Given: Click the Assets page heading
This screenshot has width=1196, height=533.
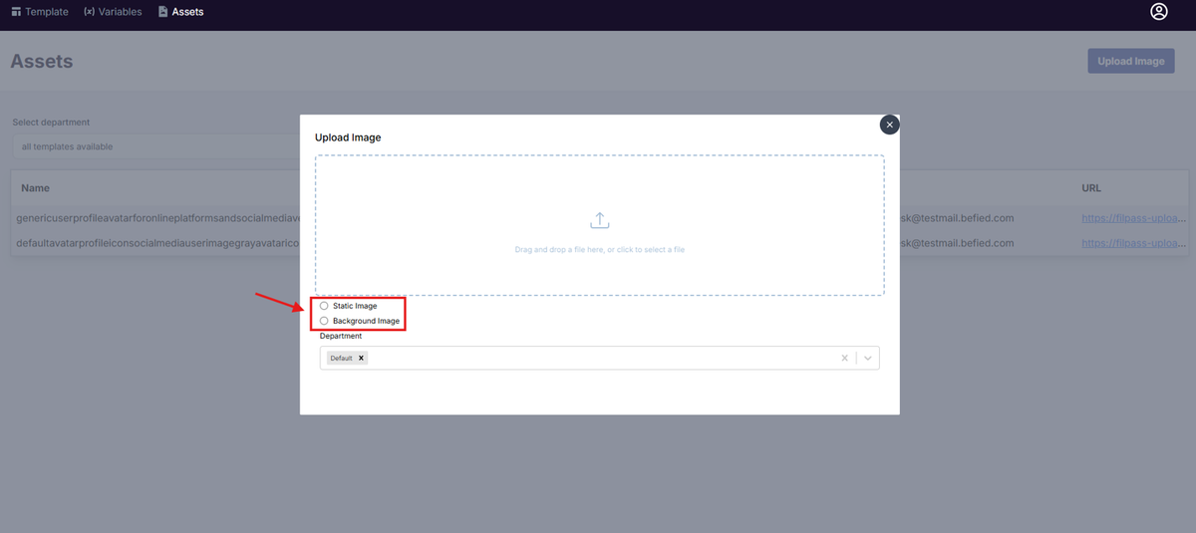Looking at the screenshot, I should 42,61.
